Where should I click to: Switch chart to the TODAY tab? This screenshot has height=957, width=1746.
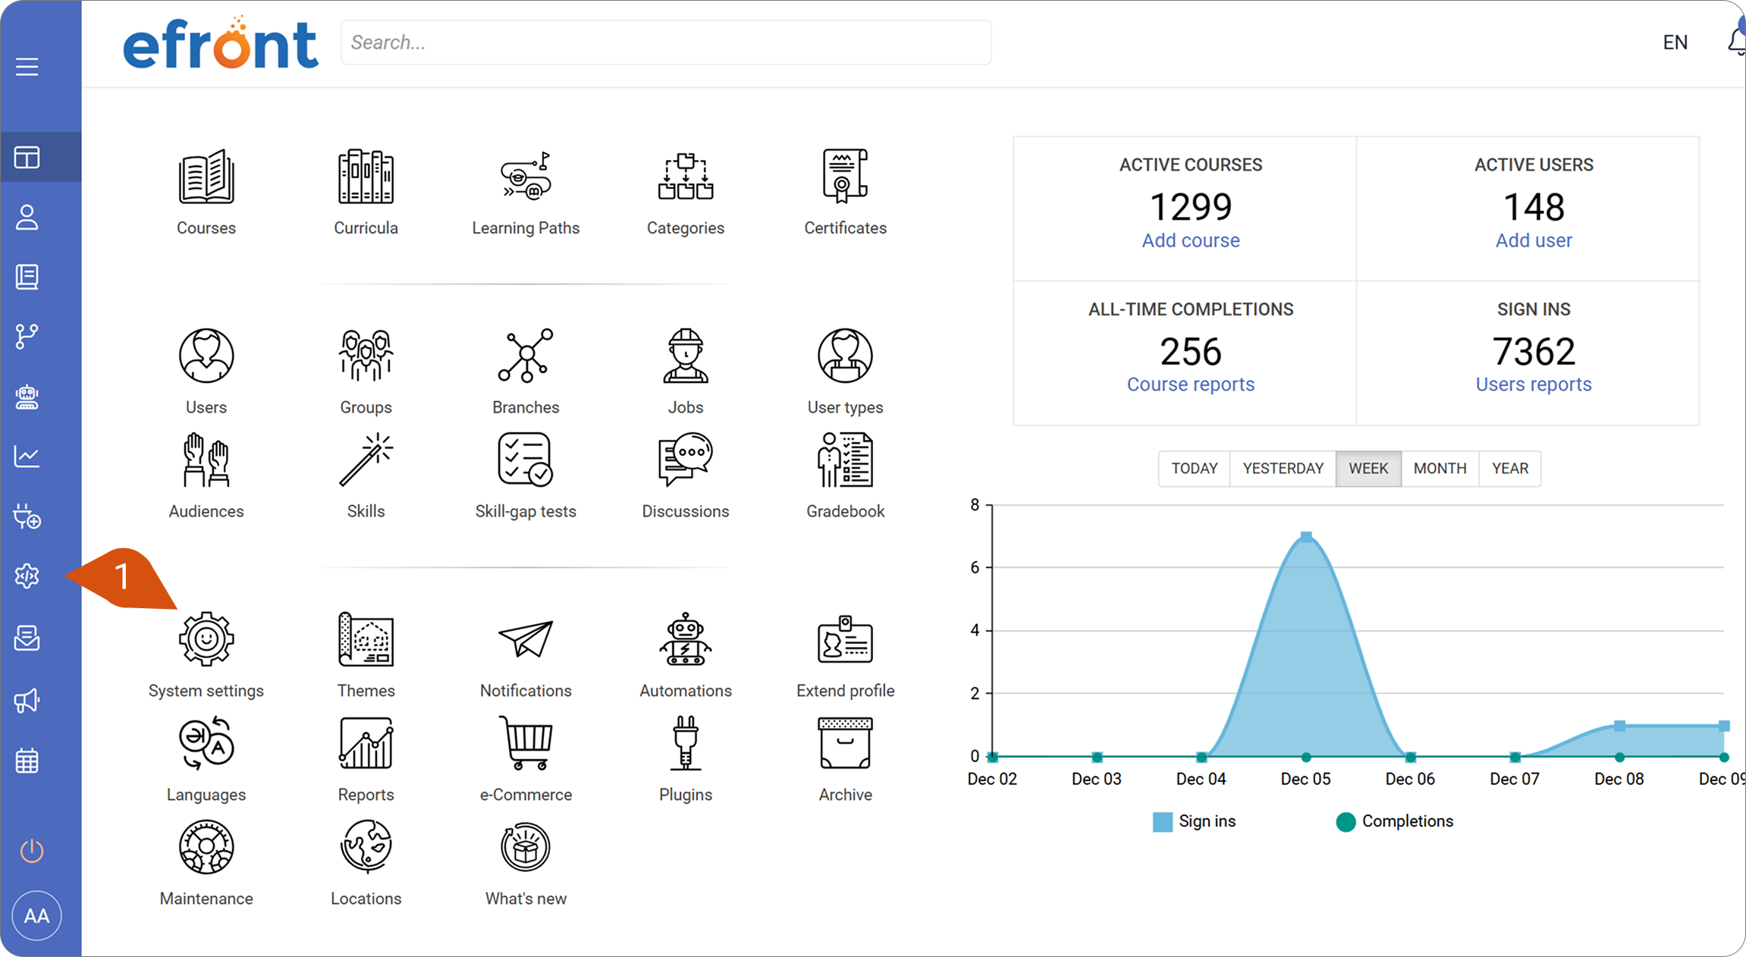click(x=1194, y=468)
